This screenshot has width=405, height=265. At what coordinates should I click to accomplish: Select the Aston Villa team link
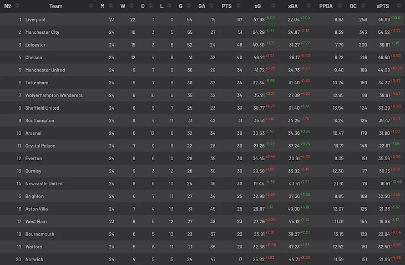37,209
